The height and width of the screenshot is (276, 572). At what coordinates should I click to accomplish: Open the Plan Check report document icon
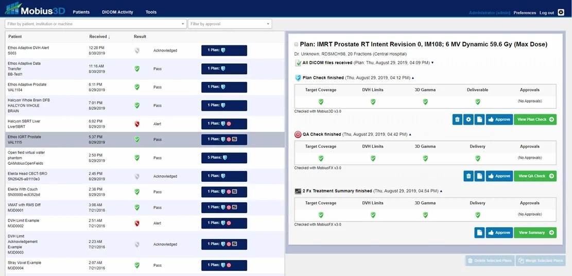(x=479, y=119)
